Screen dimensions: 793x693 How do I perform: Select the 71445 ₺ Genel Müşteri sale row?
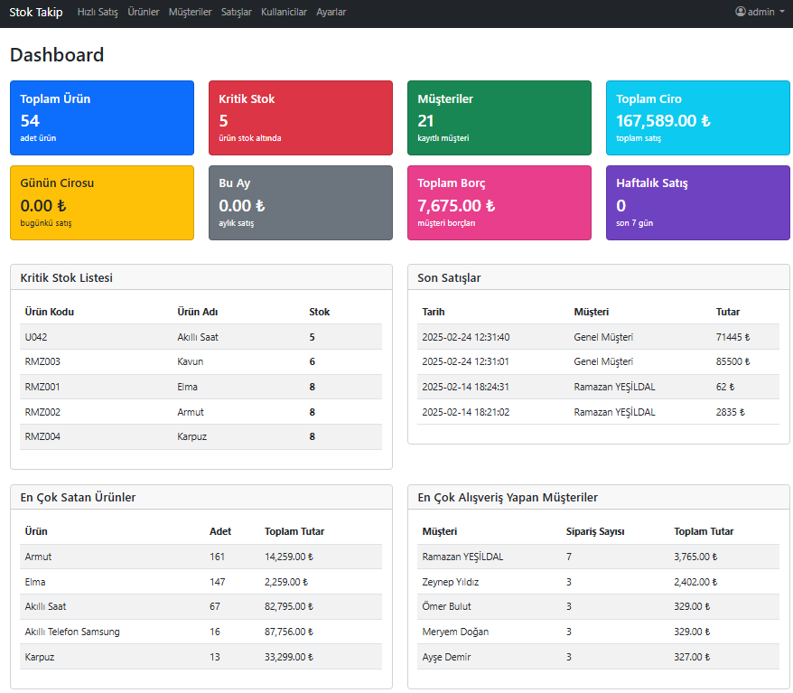600,337
